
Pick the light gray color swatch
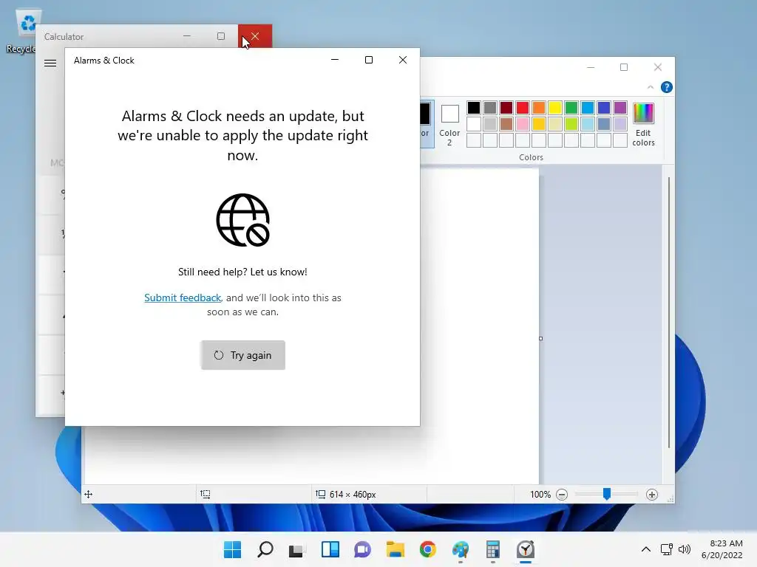pos(490,124)
